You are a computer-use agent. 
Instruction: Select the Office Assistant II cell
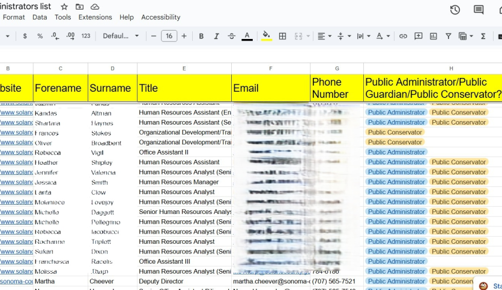[x=184, y=152]
